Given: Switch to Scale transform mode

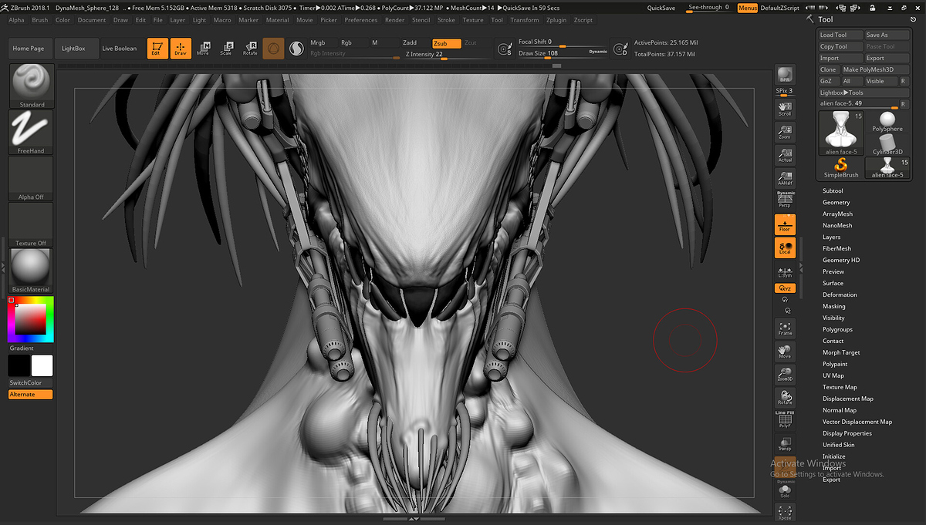Looking at the screenshot, I should 226,48.
